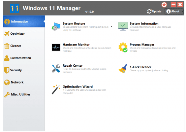Click the Cleaner trash bin icon
The width and height of the screenshot is (186, 132).
[7, 46]
